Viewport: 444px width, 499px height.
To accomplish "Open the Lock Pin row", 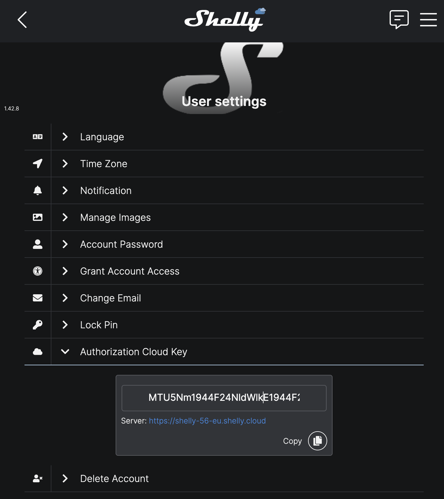I will (x=224, y=325).
